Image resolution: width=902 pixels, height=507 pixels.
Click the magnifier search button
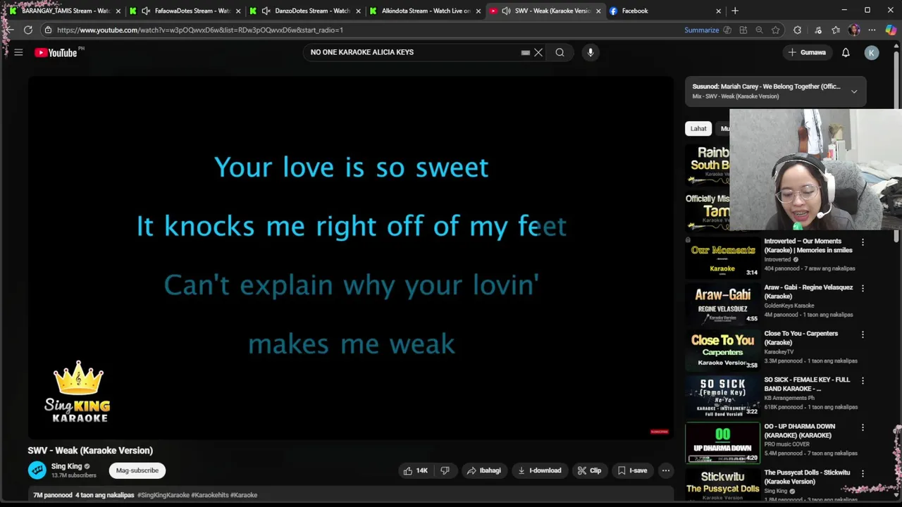pos(560,52)
